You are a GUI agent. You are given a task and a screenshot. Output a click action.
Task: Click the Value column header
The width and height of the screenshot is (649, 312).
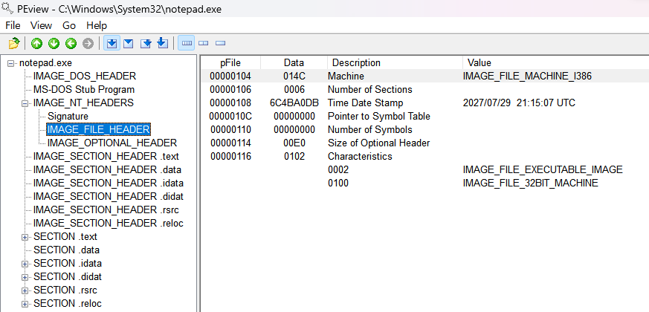[555, 63]
